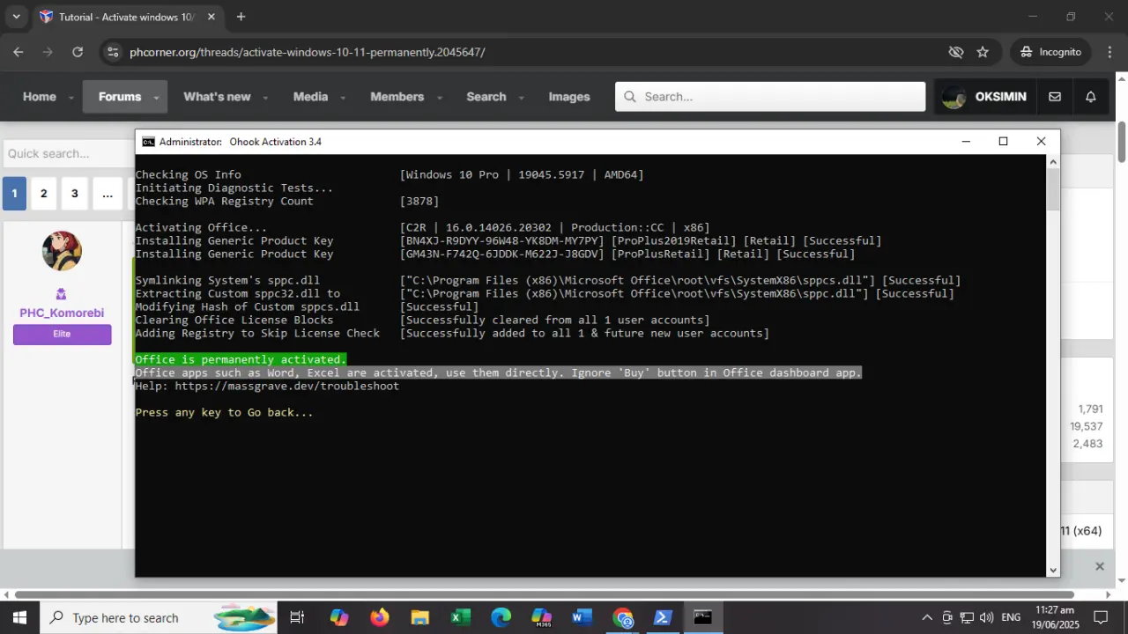Click the phcorner.org URL address bar

(307, 52)
